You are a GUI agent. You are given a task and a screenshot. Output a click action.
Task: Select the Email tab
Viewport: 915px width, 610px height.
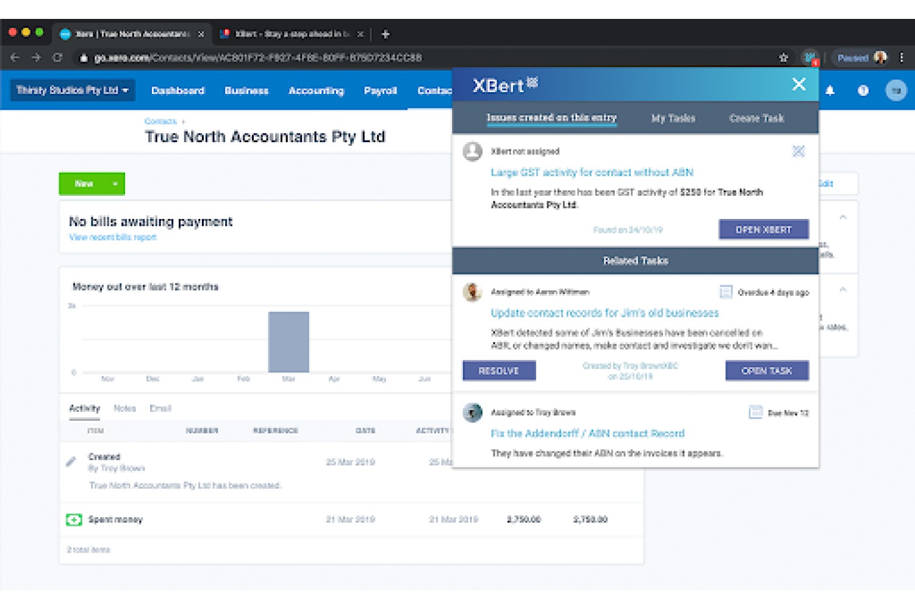coord(160,408)
